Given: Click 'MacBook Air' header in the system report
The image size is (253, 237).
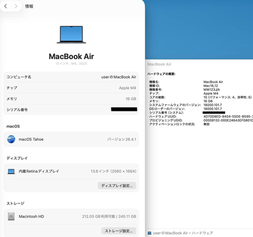Looking at the screenshot, I should click(159, 65).
